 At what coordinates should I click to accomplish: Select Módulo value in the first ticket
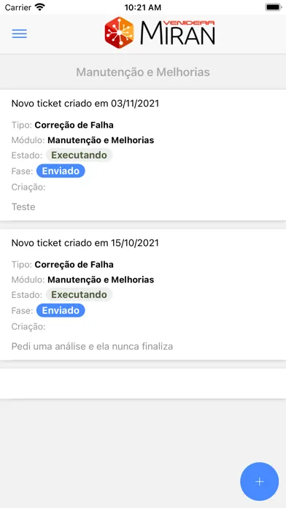(x=101, y=140)
